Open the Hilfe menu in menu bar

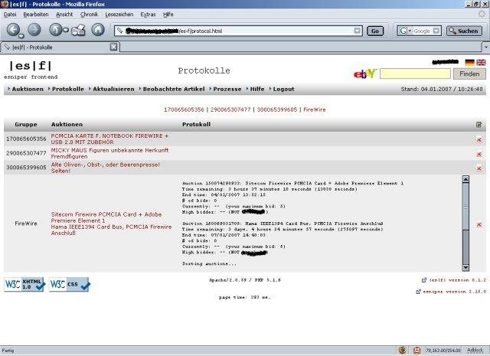tap(168, 15)
